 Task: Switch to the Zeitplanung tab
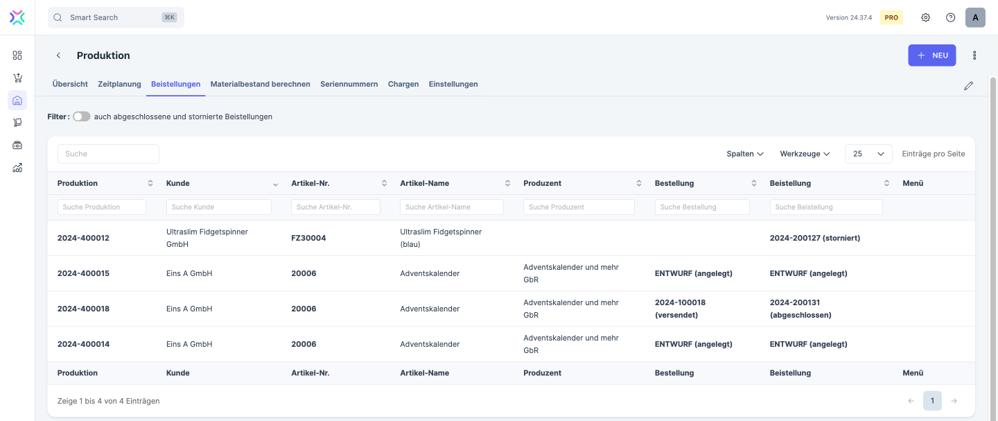119,84
